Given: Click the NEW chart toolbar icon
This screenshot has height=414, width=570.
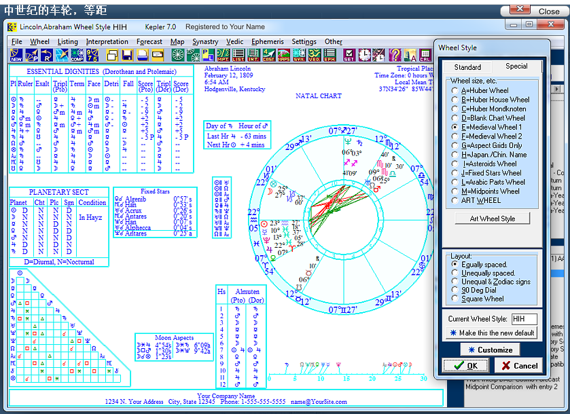Looking at the screenshot, I should pyautogui.click(x=16, y=55).
